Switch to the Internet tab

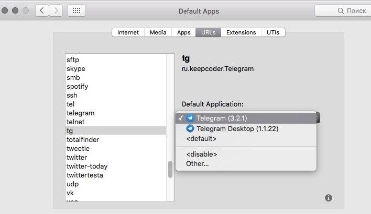128,32
